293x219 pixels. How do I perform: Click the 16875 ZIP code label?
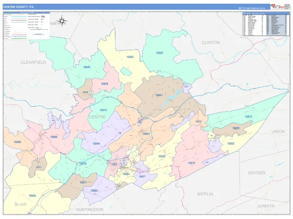191,163
